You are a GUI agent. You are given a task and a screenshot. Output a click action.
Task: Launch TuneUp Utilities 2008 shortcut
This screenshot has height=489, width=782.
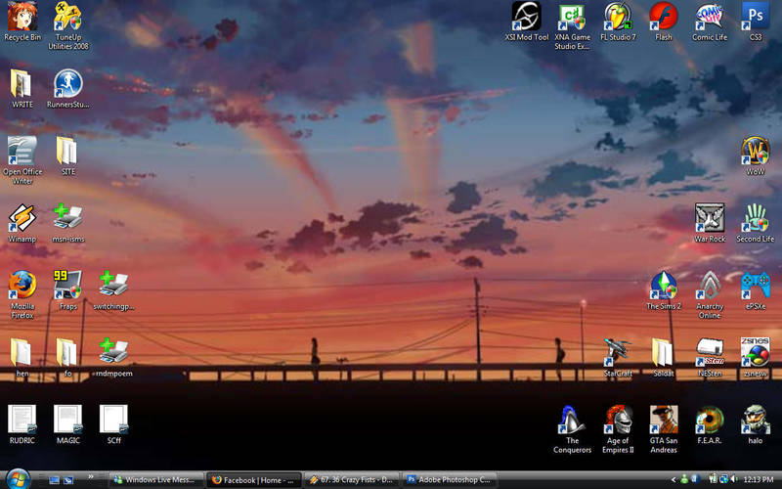pyautogui.click(x=67, y=25)
